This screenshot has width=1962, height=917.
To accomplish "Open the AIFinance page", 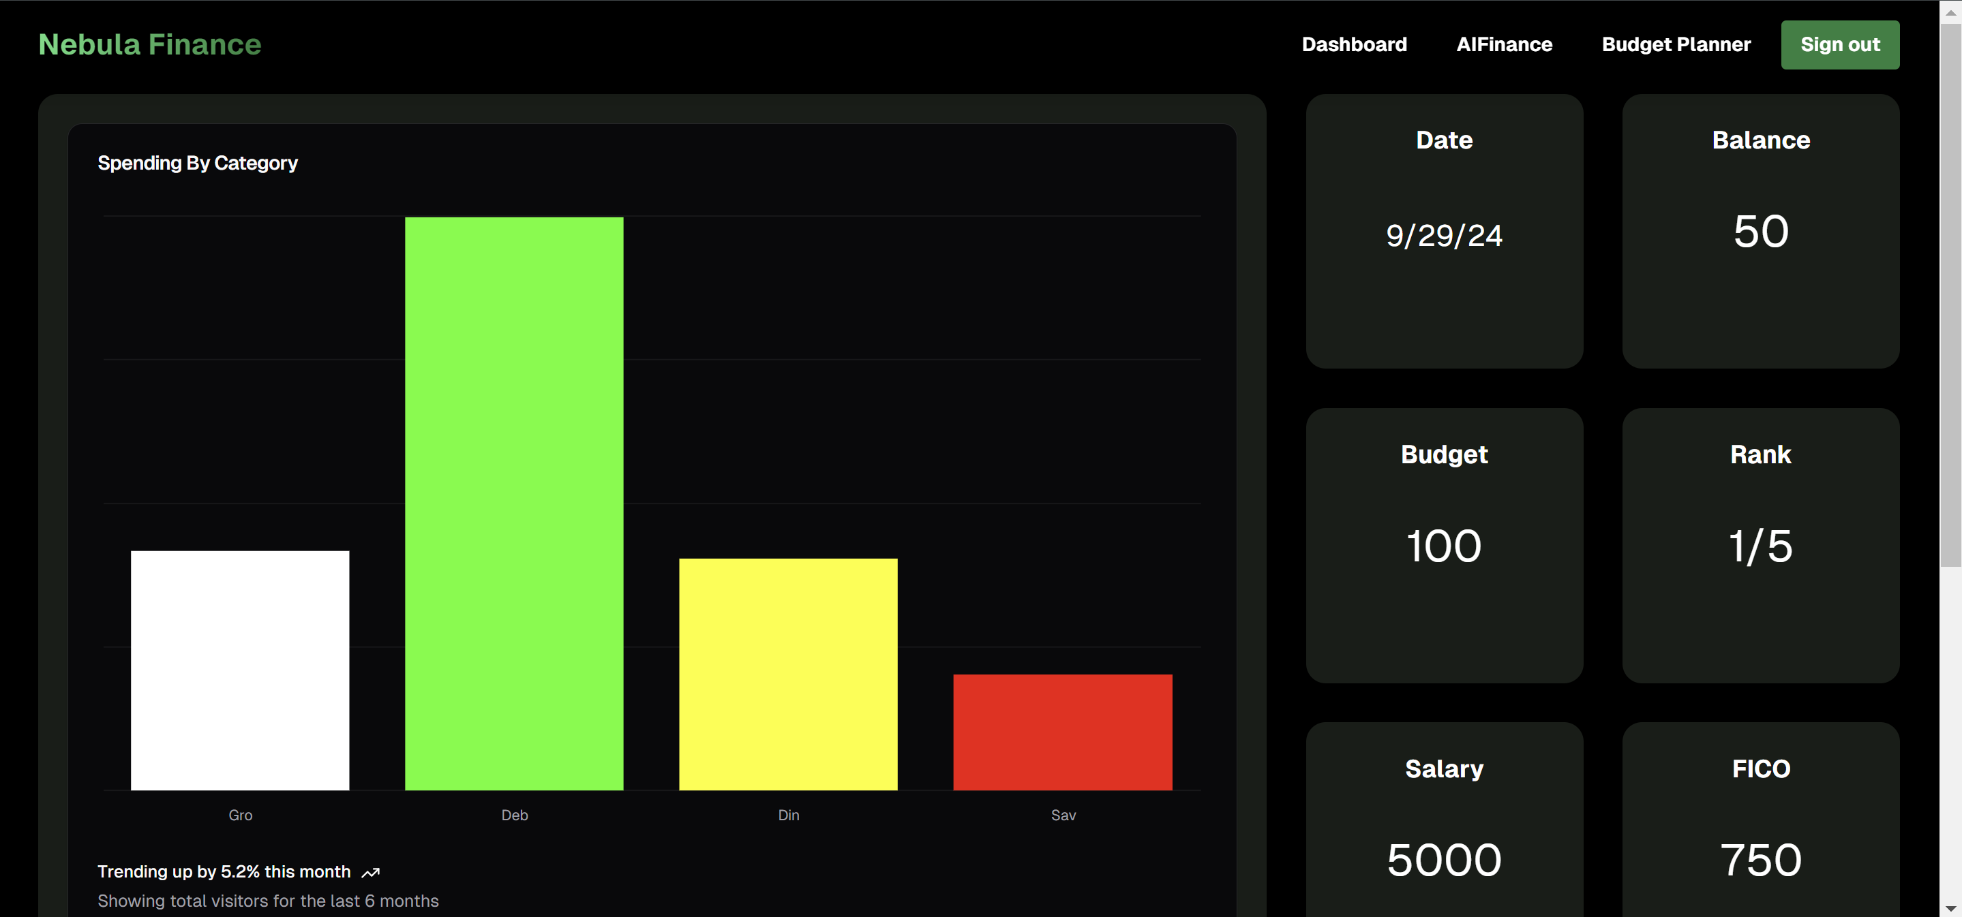I will pyautogui.click(x=1503, y=44).
